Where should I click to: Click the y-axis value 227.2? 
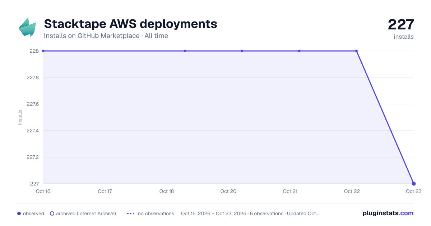(33, 157)
